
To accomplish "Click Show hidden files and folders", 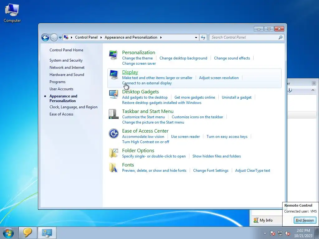I will point(217,156).
